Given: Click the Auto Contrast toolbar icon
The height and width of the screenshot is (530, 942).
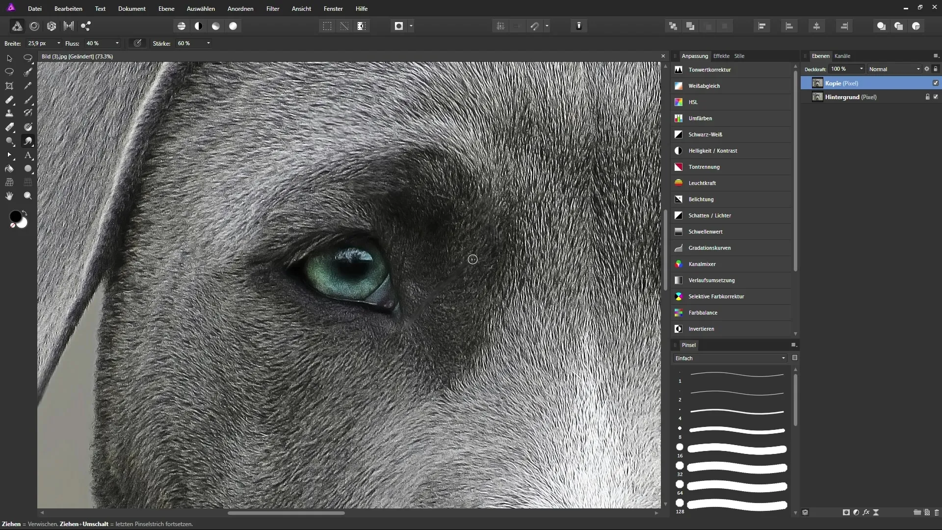Looking at the screenshot, I should point(199,26).
